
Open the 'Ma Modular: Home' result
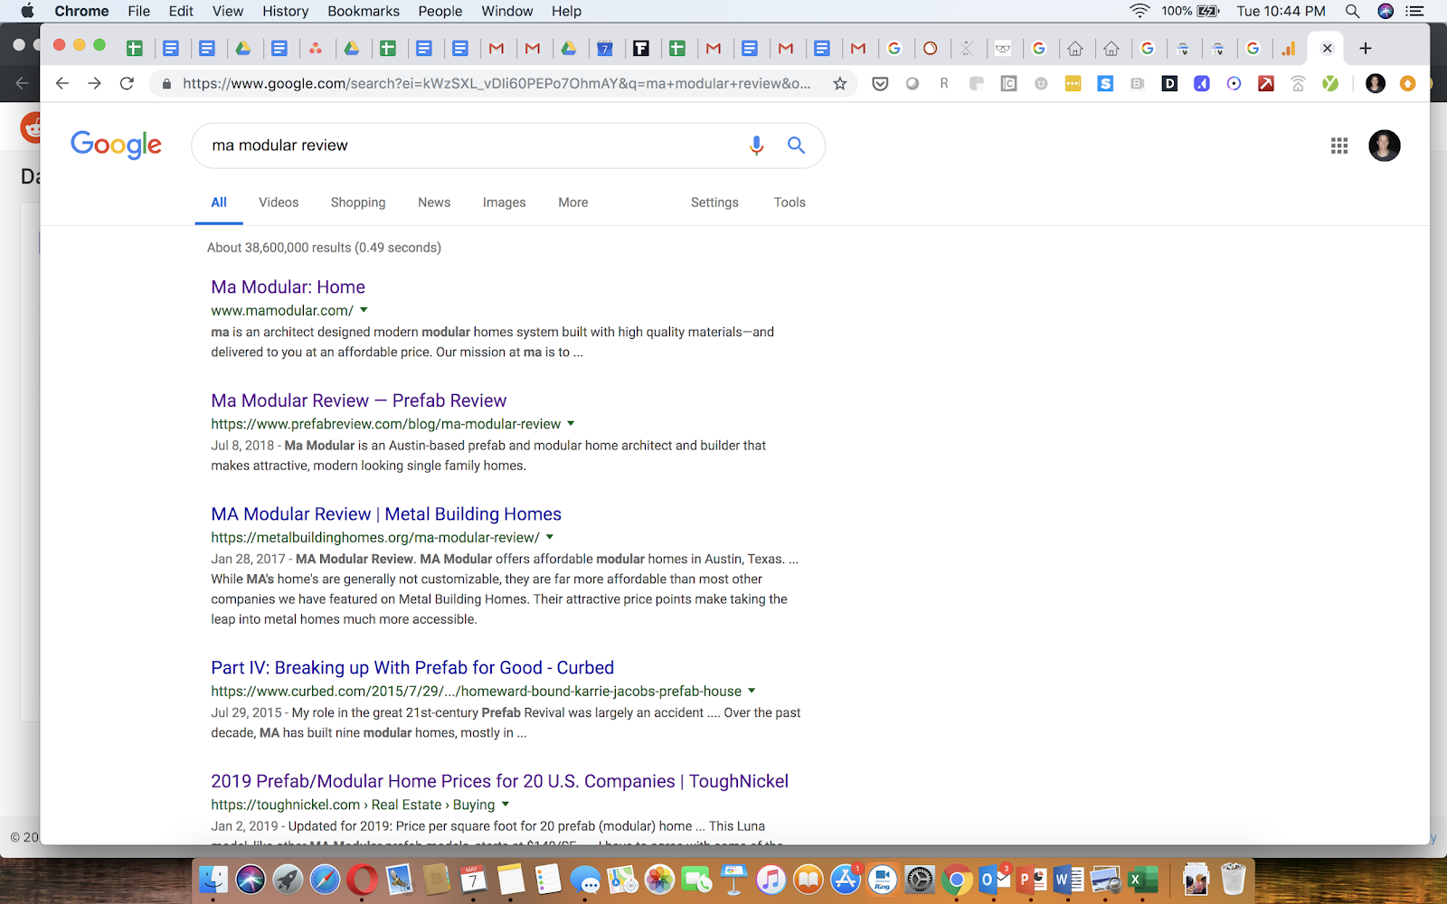click(x=288, y=287)
